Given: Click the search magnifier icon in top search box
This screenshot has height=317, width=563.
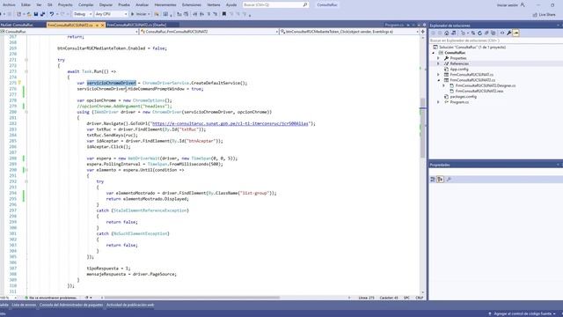Looking at the screenshot, I should [x=305, y=4].
